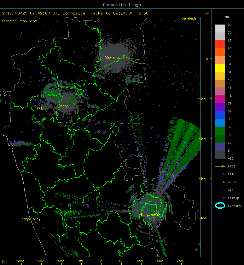This screenshot has height=265, width=244.
Task: Click the light gray 80 dBZ swatch
Action: tap(220, 28)
